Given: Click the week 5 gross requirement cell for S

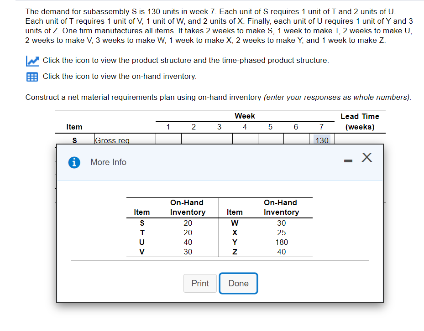Looking at the screenshot, I should (x=271, y=139).
